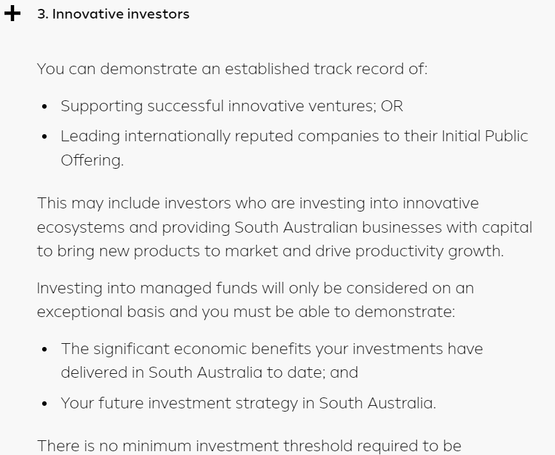Click the line starting 'ecosystems and providing South Australian'
Image resolution: width=555 pixels, height=455 pixels.
click(285, 227)
